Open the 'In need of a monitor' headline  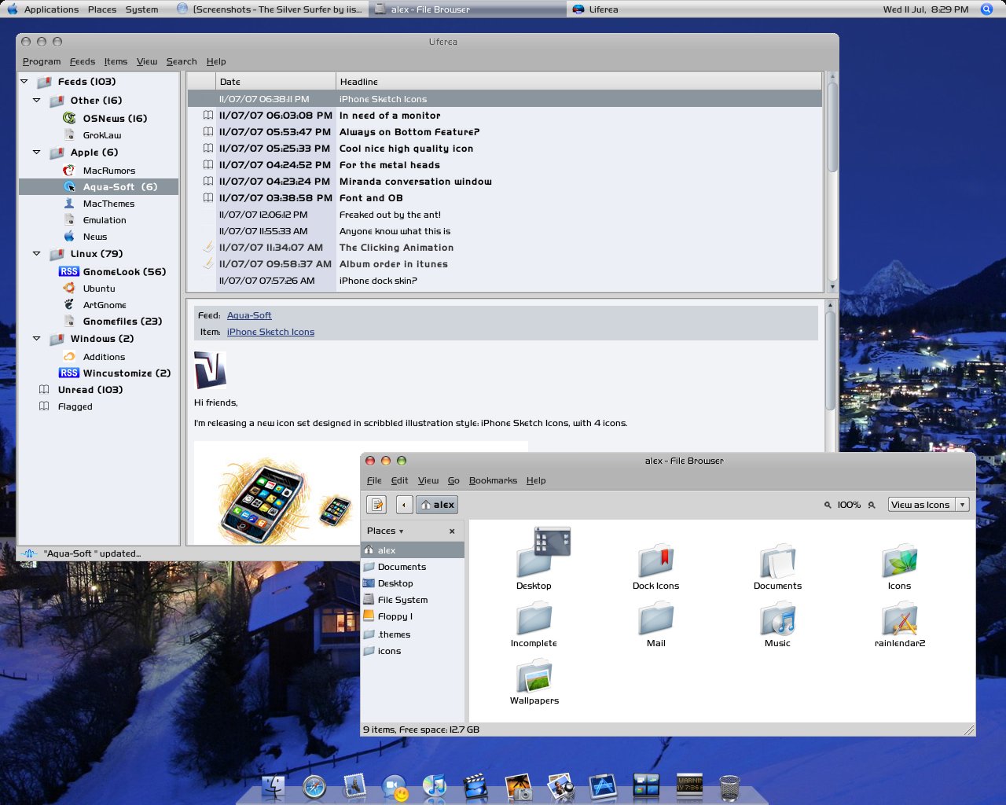click(x=390, y=116)
